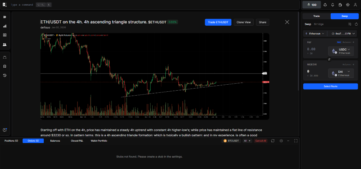Expand orders panel to fullscreen
Screen dimensions: 361x169
click(x=296, y=141)
